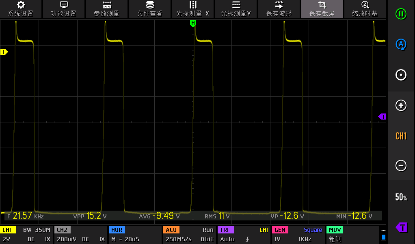Tap the rising edge trigger slope icon
415x244 pixels.
click(247, 239)
